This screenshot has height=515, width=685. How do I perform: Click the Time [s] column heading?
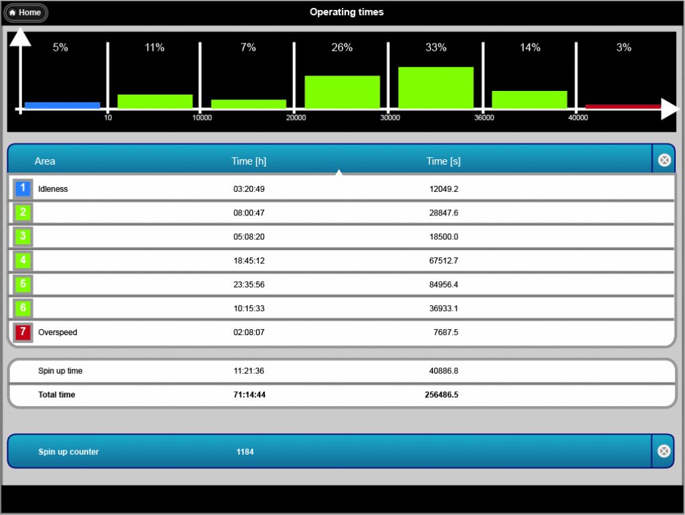443,161
